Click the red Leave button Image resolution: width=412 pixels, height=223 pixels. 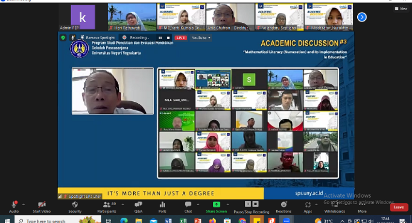(399, 207)
